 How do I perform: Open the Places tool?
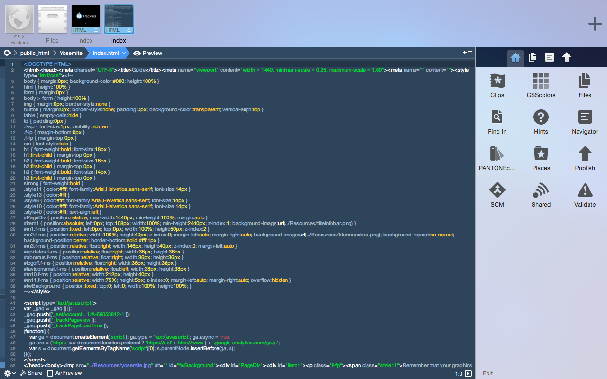(541, 159)
